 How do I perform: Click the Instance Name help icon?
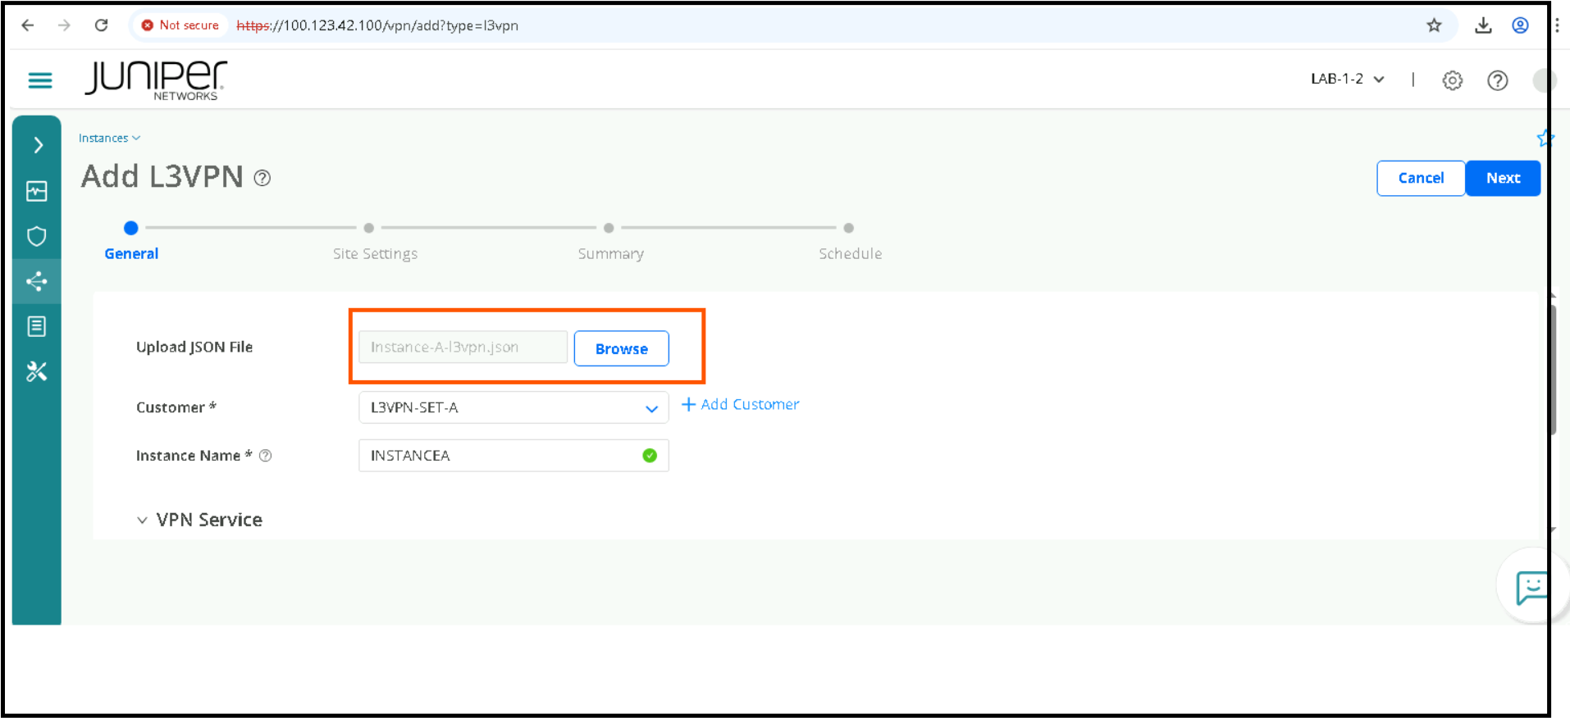266,456
